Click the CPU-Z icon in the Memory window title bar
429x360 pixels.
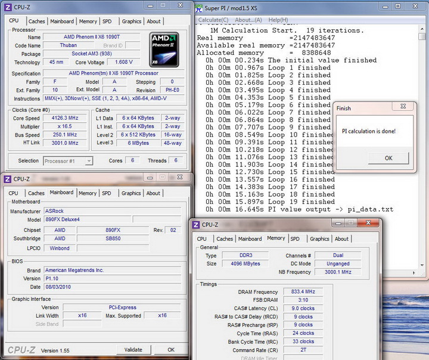(196, 225)
